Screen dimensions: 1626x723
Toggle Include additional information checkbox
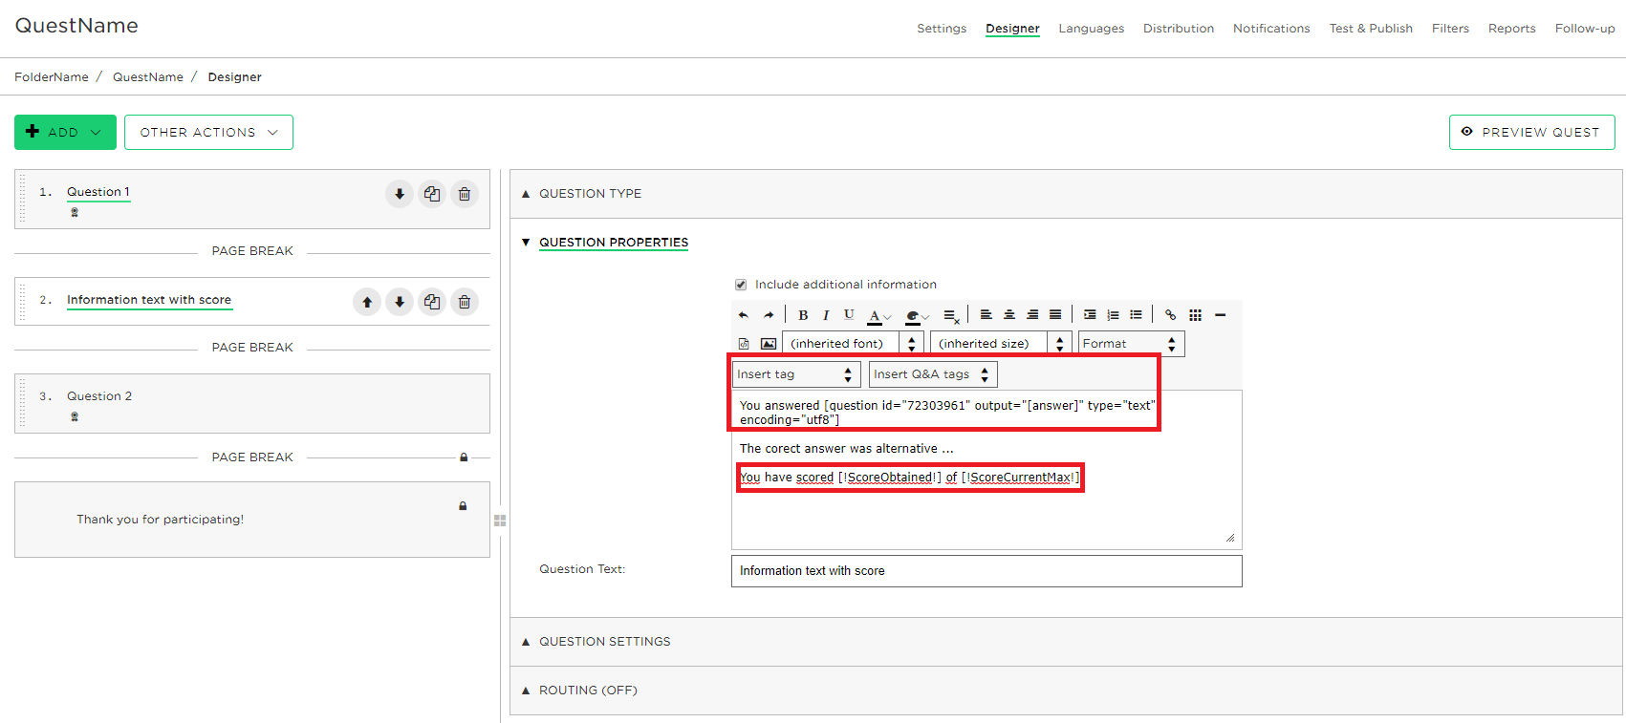pos(741,285)
